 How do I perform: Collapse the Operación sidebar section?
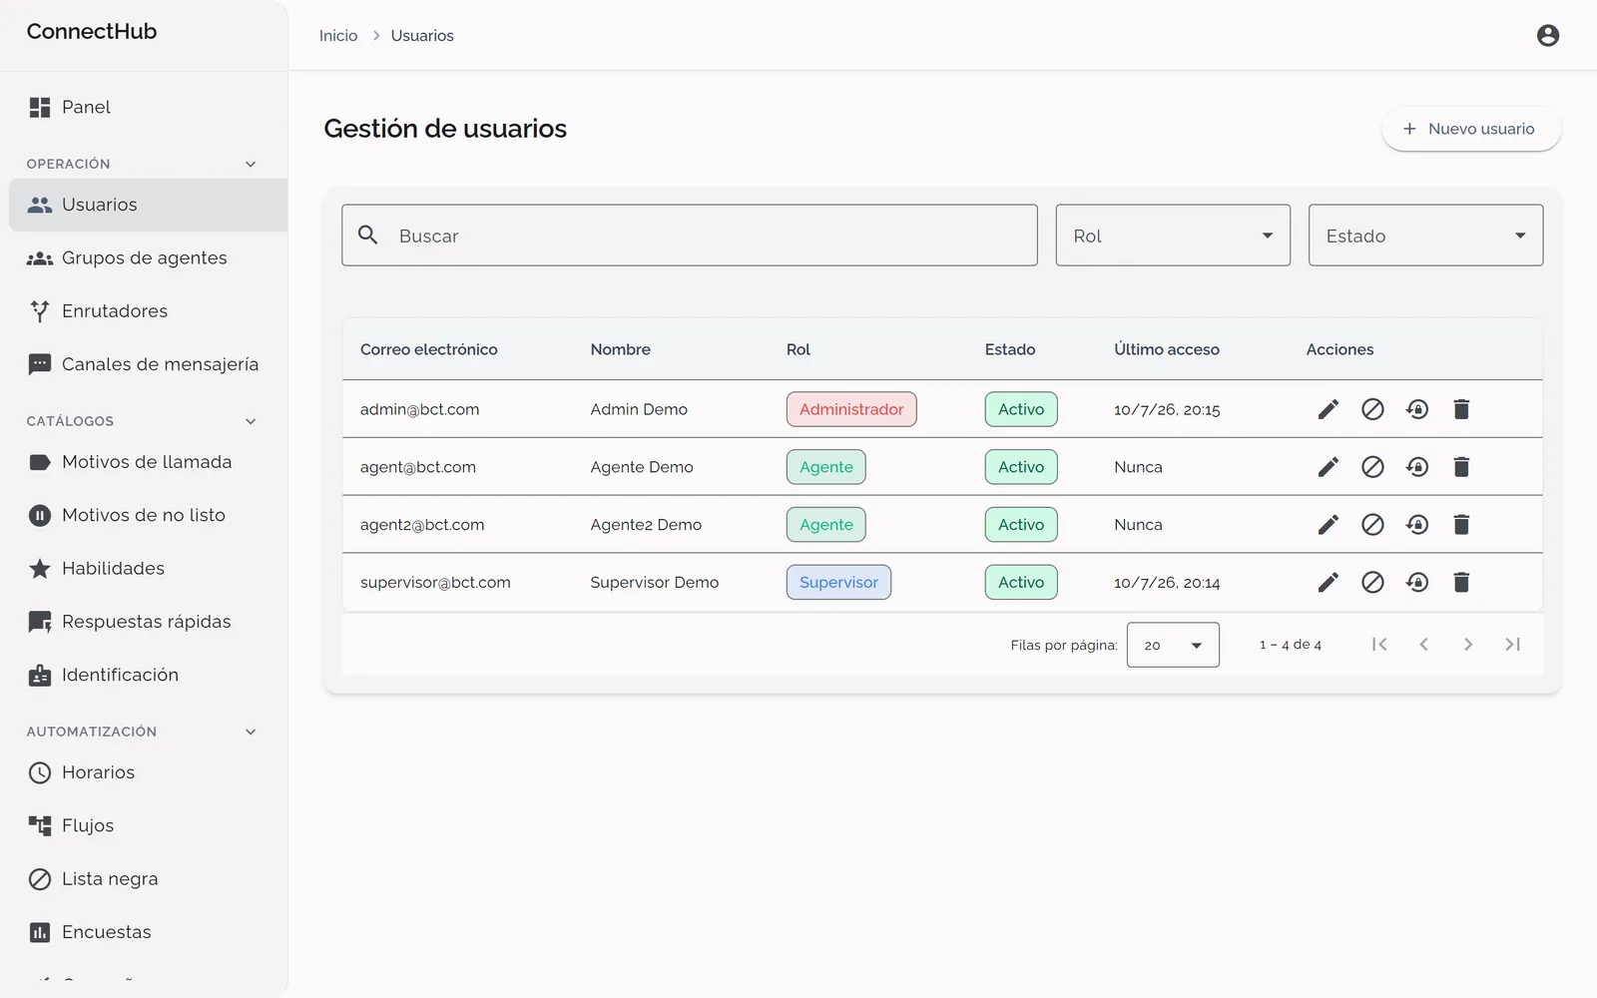pyautogui.click(x=251, y=164)
